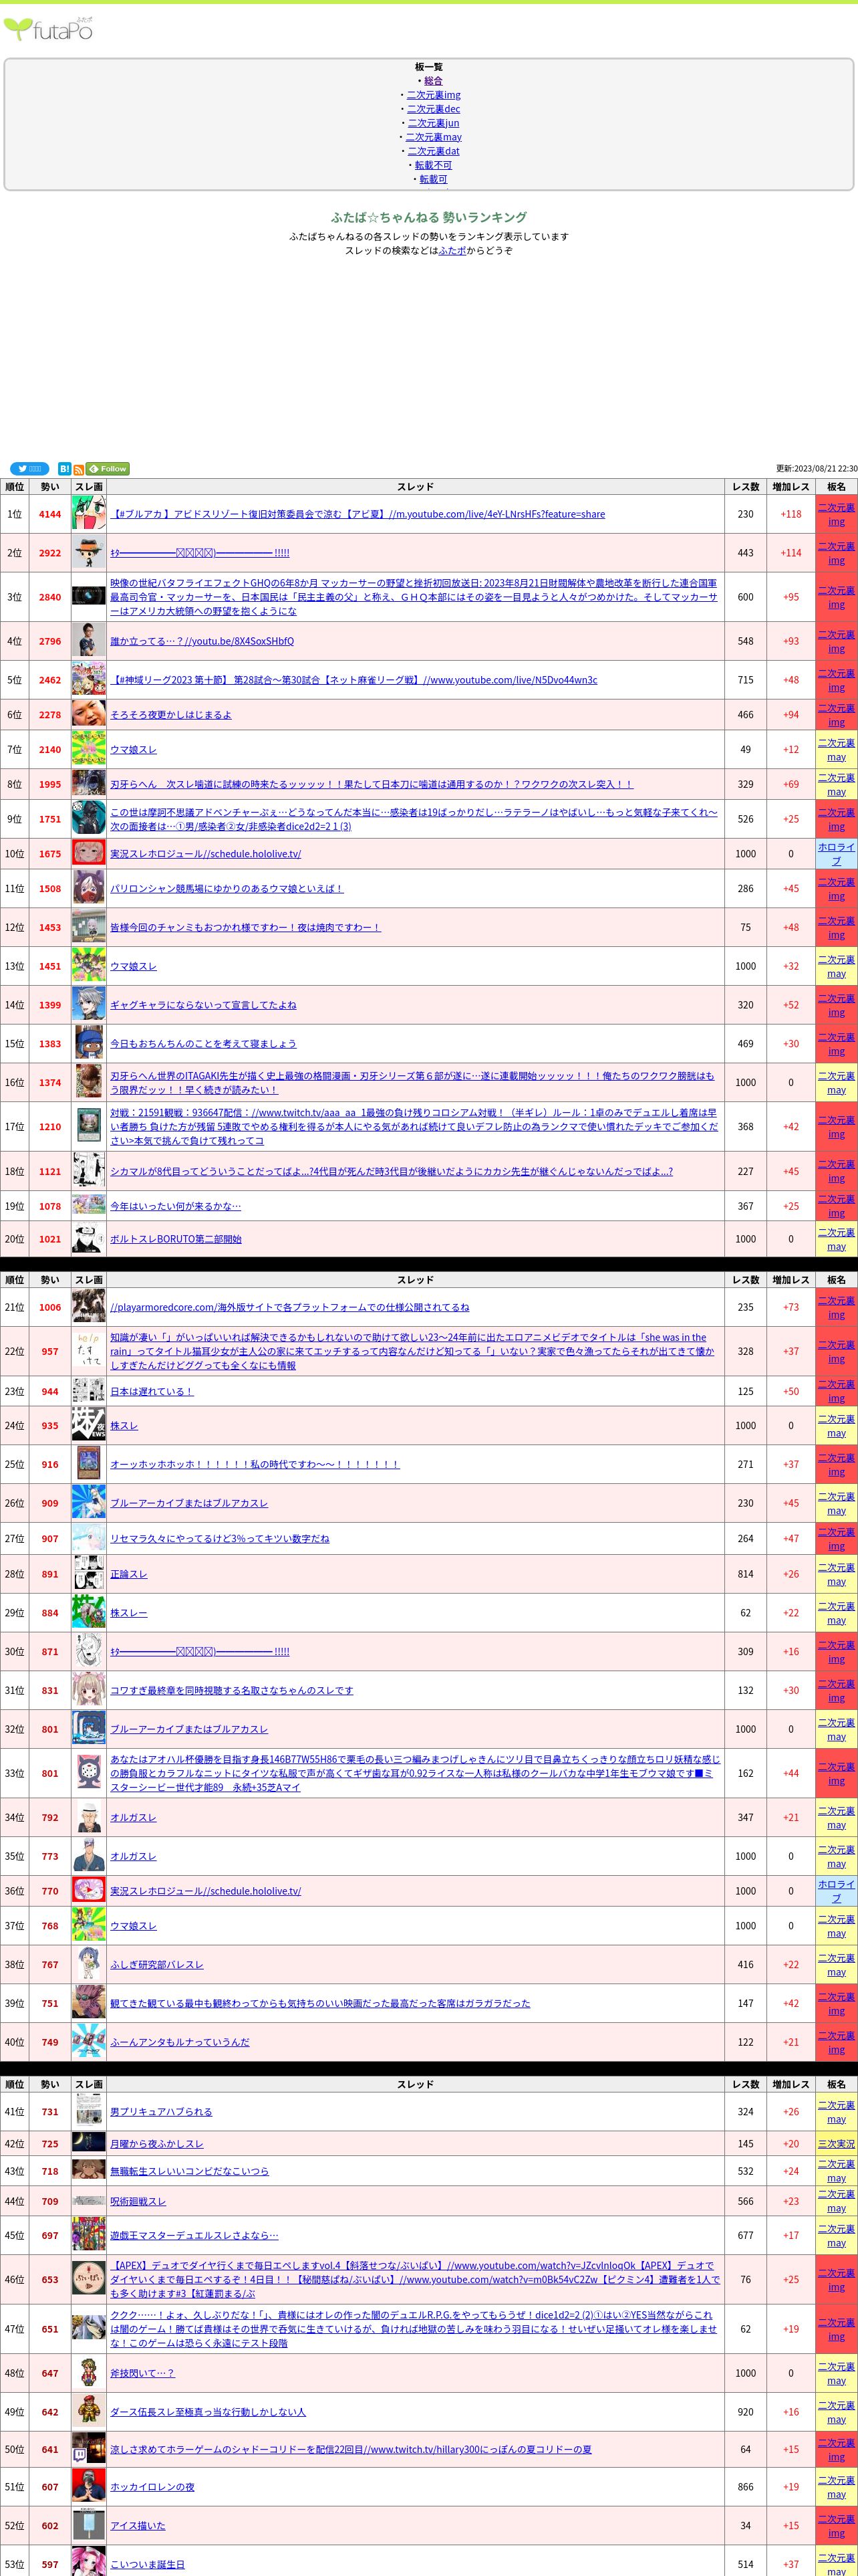Click the Hatena bookmark B! icon
The image size is (858, 2576).
64,468
